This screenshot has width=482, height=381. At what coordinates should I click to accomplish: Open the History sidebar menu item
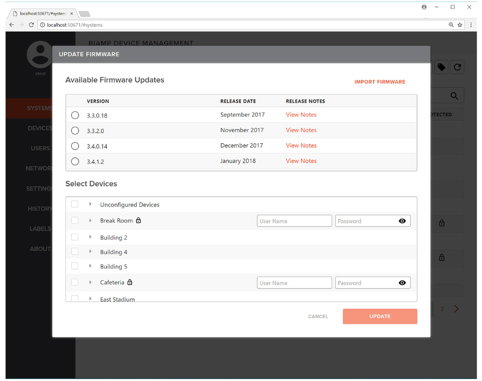(40, 209)
